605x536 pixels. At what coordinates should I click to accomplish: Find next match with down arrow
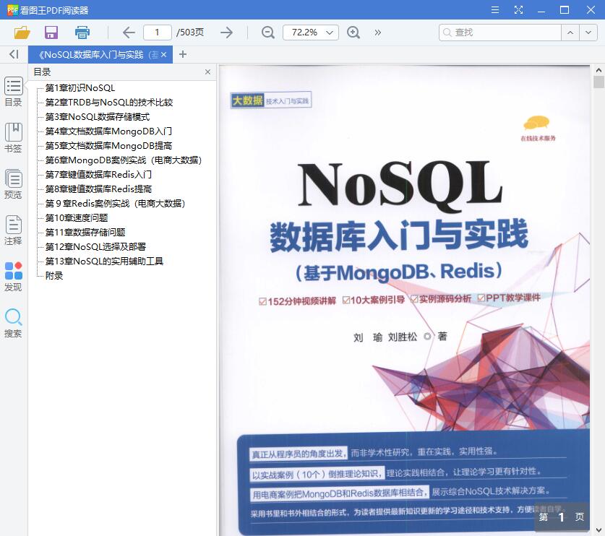coord(588,33)
